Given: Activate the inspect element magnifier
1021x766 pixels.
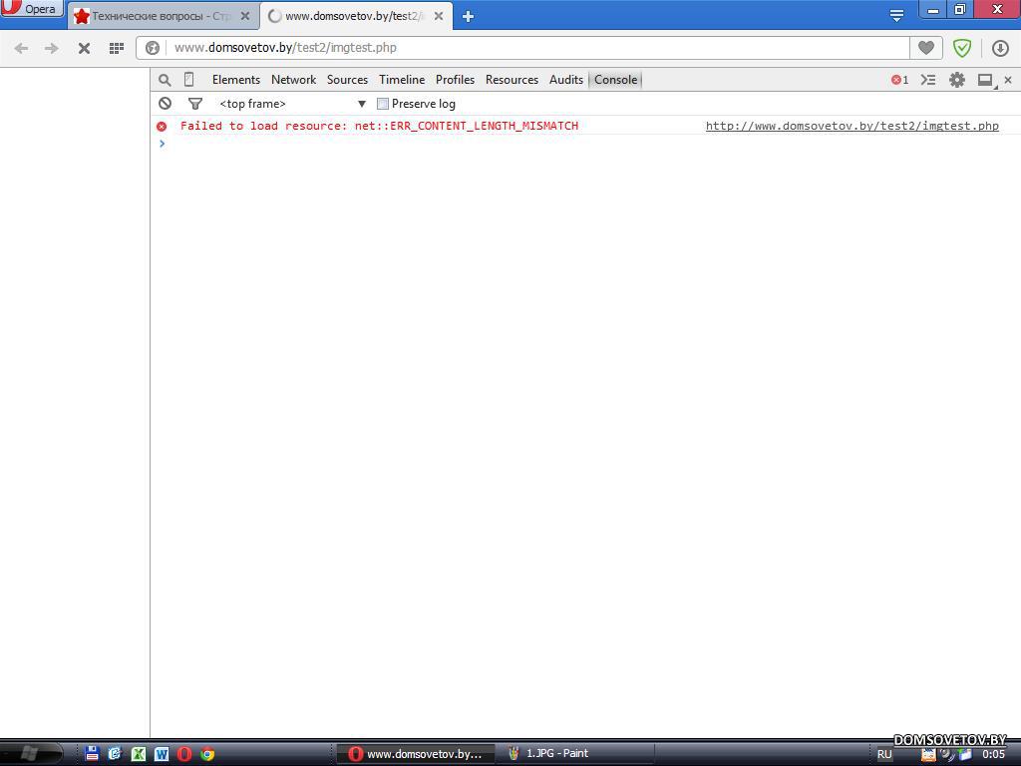Looking at the screenshot, I should 165,80.
